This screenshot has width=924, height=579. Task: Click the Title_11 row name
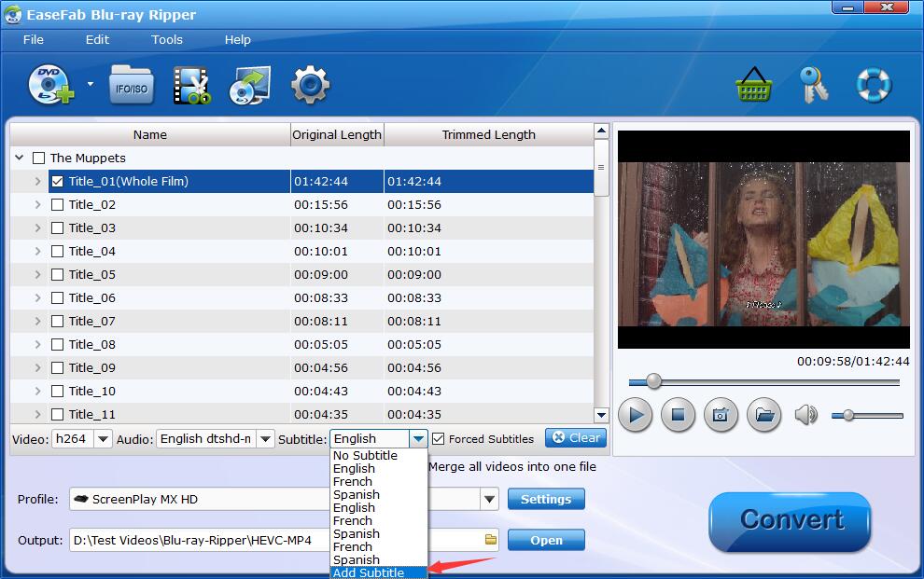(x=91, y=414)
